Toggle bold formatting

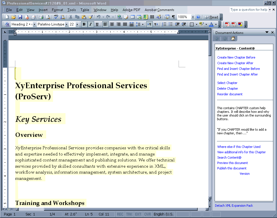point(84,24)
